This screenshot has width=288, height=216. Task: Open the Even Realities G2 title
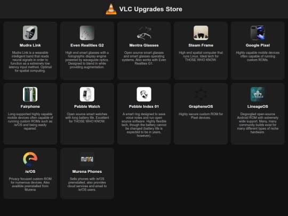tap(87, 45)
